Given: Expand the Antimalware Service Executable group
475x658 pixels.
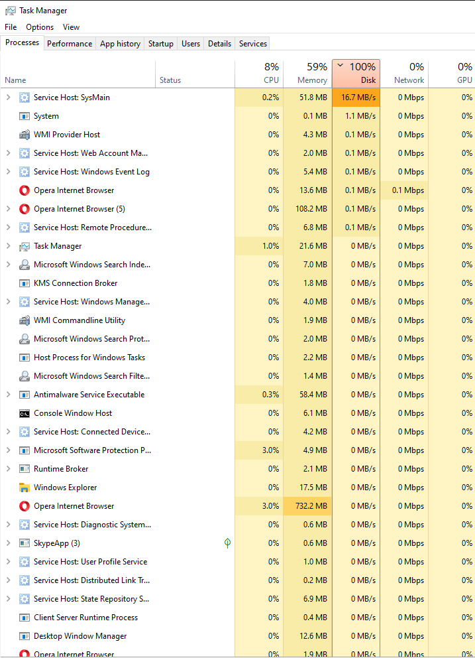Looking at the screenshot, I should [x=9, y=395].
